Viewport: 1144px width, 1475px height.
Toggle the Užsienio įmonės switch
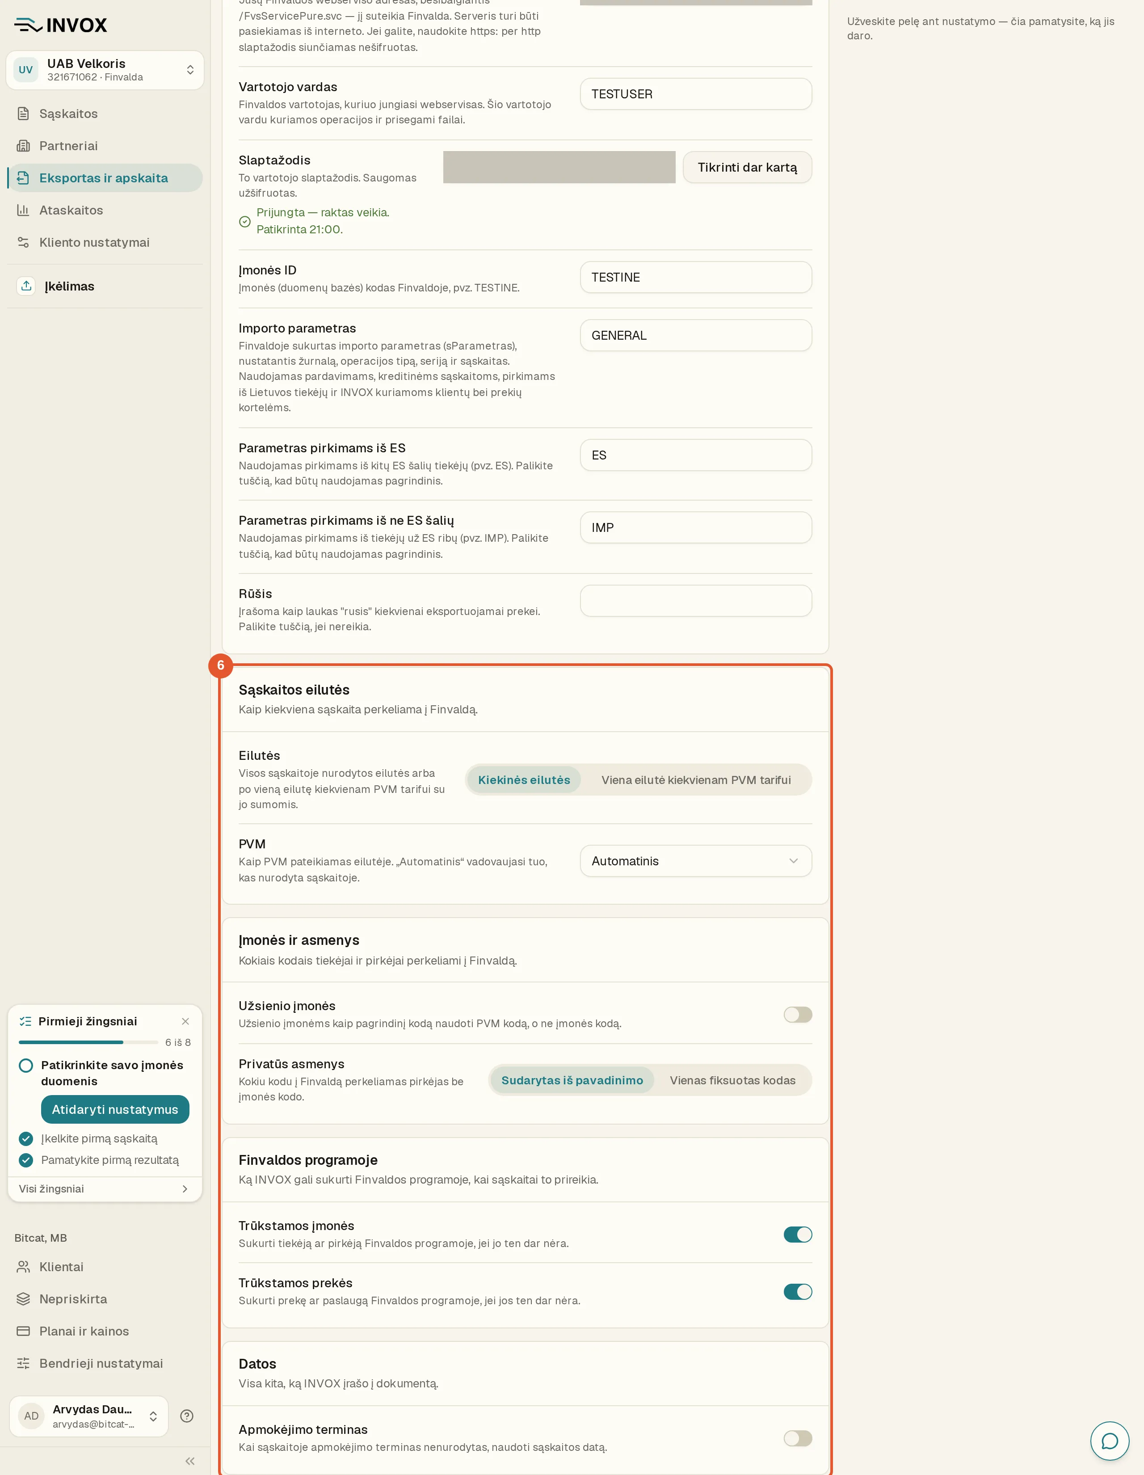(798, 1015)
